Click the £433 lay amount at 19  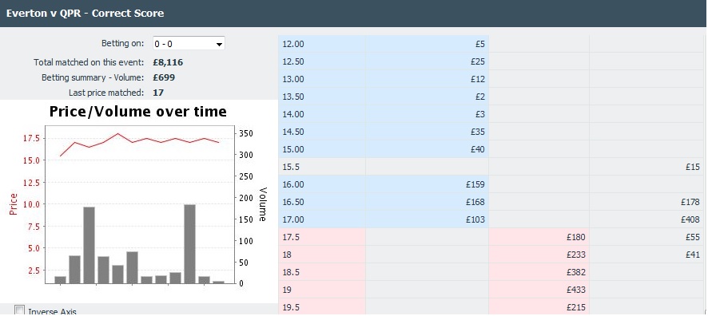575,290
